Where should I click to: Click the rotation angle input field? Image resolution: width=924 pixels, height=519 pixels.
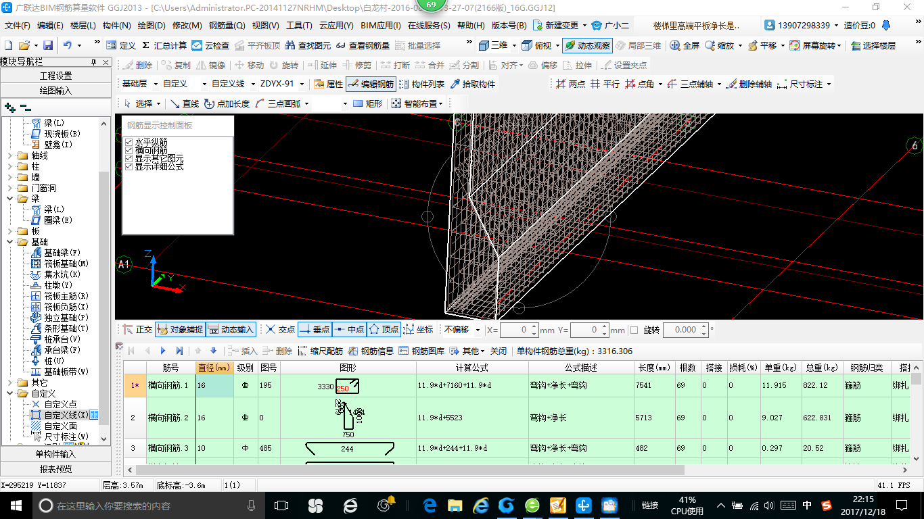click(685, 330)
